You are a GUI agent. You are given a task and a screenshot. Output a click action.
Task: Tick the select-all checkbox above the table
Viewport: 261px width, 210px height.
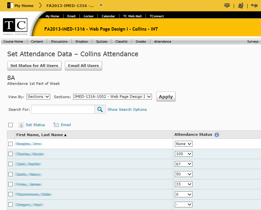11,125
